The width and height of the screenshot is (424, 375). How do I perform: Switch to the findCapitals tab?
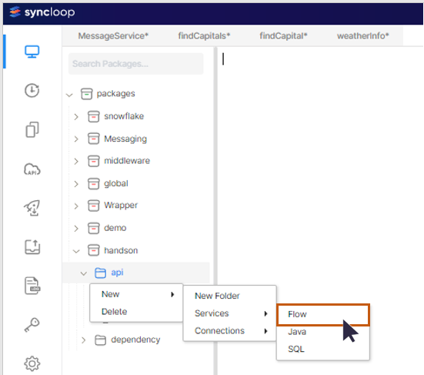pyautogui.click(x=204, y=35)
